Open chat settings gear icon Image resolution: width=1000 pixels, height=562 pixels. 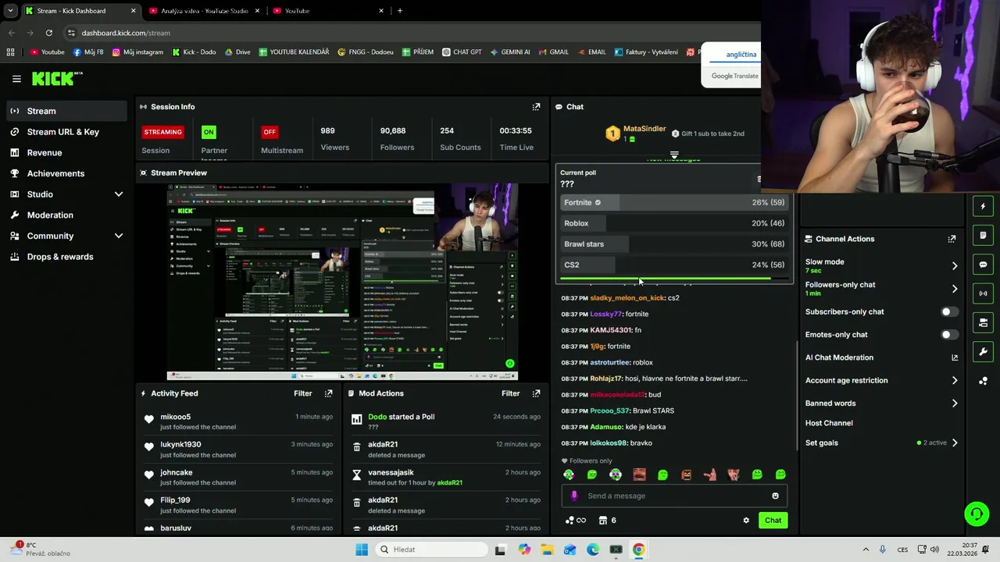click(746, 521)
